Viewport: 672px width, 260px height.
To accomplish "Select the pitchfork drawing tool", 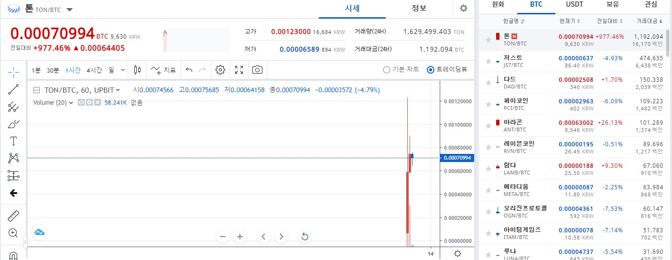I will 13,107.
